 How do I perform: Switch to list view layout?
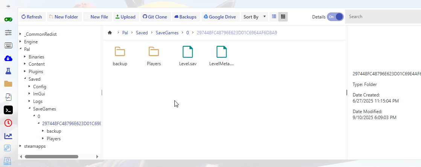274,17
